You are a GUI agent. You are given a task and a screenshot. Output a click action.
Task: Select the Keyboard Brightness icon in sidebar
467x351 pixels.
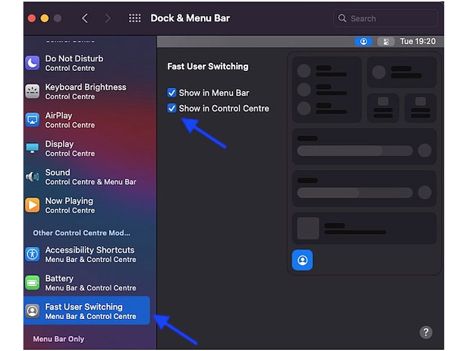(32, 91)
